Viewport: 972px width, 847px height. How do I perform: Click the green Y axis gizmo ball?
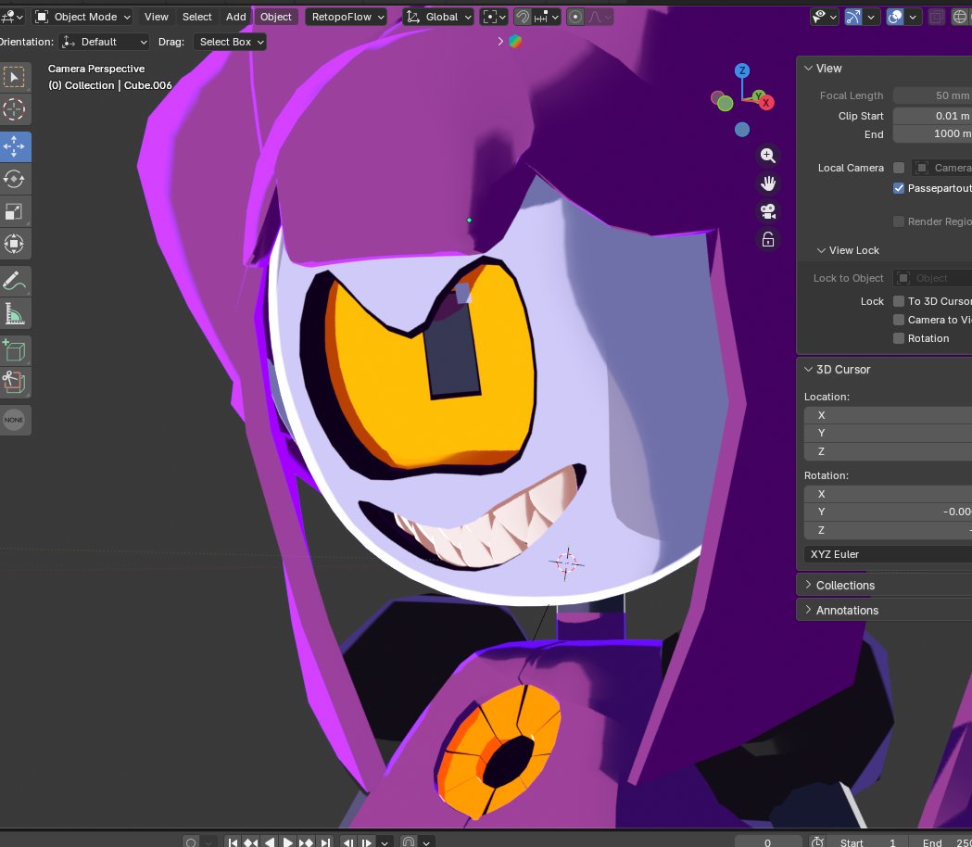point(758,96)
